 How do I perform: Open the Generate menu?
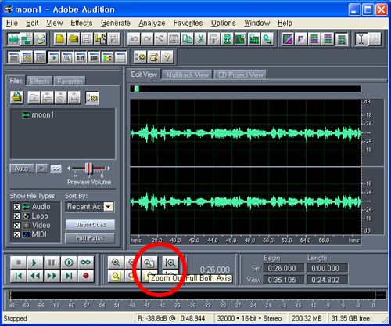click(x=116, y=23)
